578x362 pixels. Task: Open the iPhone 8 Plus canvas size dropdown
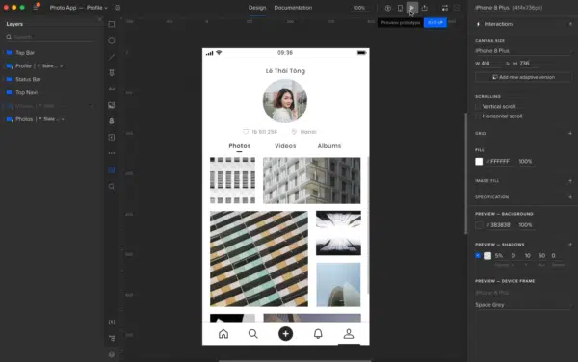tap(523, 51)
